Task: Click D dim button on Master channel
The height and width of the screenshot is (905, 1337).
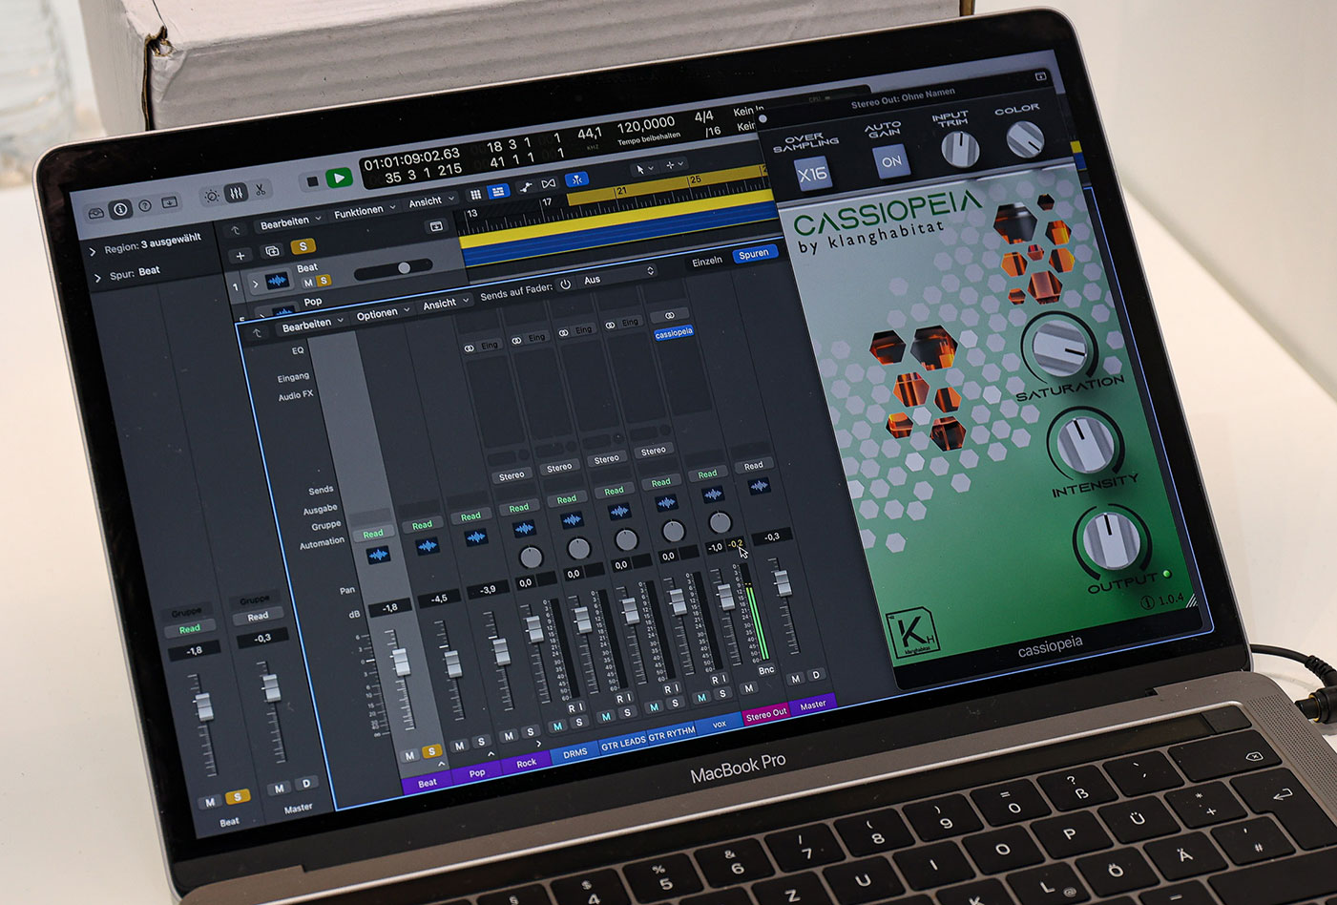Action: 816,675
